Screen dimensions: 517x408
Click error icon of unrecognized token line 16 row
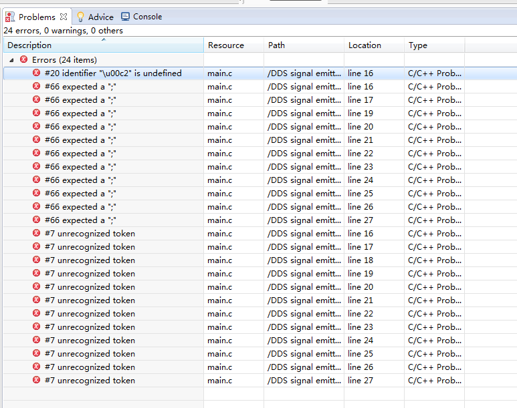[37, 233]
